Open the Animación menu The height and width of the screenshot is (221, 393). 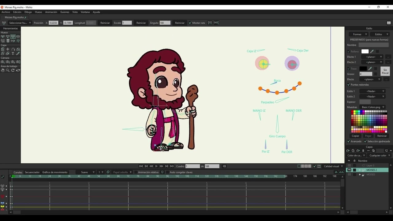click(51, 12)
